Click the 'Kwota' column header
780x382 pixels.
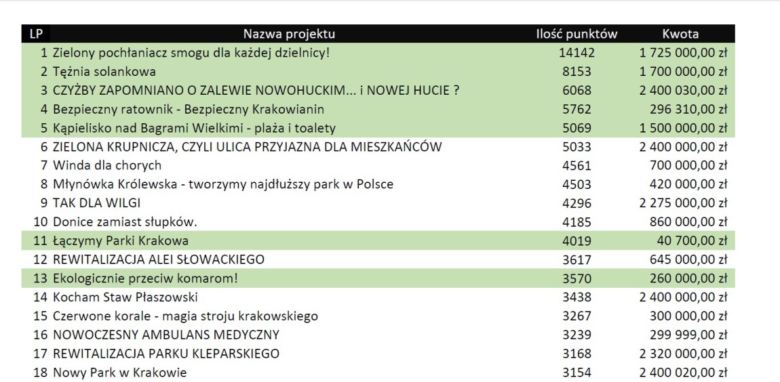coord(680,34)
